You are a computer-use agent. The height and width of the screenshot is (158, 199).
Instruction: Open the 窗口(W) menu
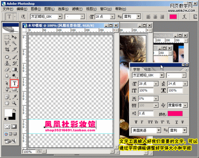pos(106,9)
